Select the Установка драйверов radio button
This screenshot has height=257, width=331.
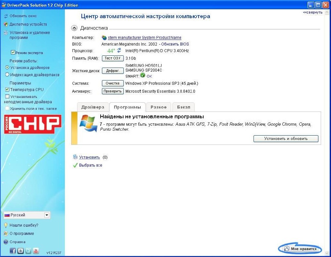pyautogui.click(x=7, y=67)
